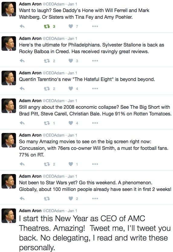
Task: Like the tweet about Sisters with Tina Fey
Action: (71, 26)
